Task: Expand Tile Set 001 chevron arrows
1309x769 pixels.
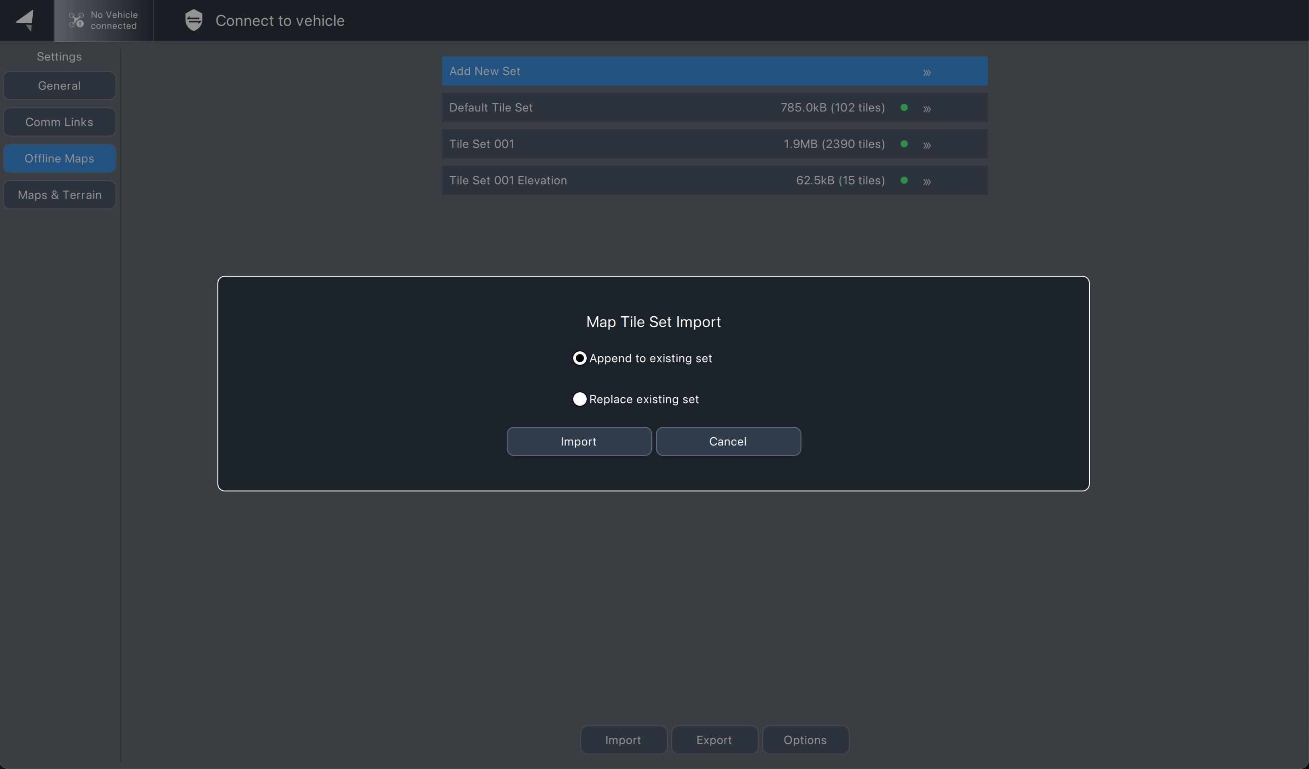Action: (926, 146)
